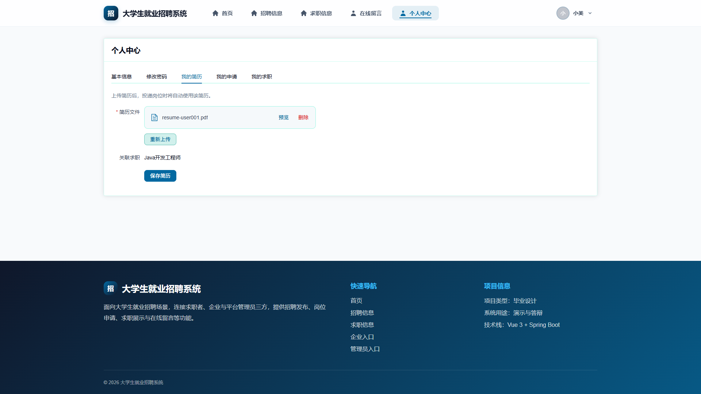Click the person icon beside 在线留言
701x394 pixels.
pos(353,13)
